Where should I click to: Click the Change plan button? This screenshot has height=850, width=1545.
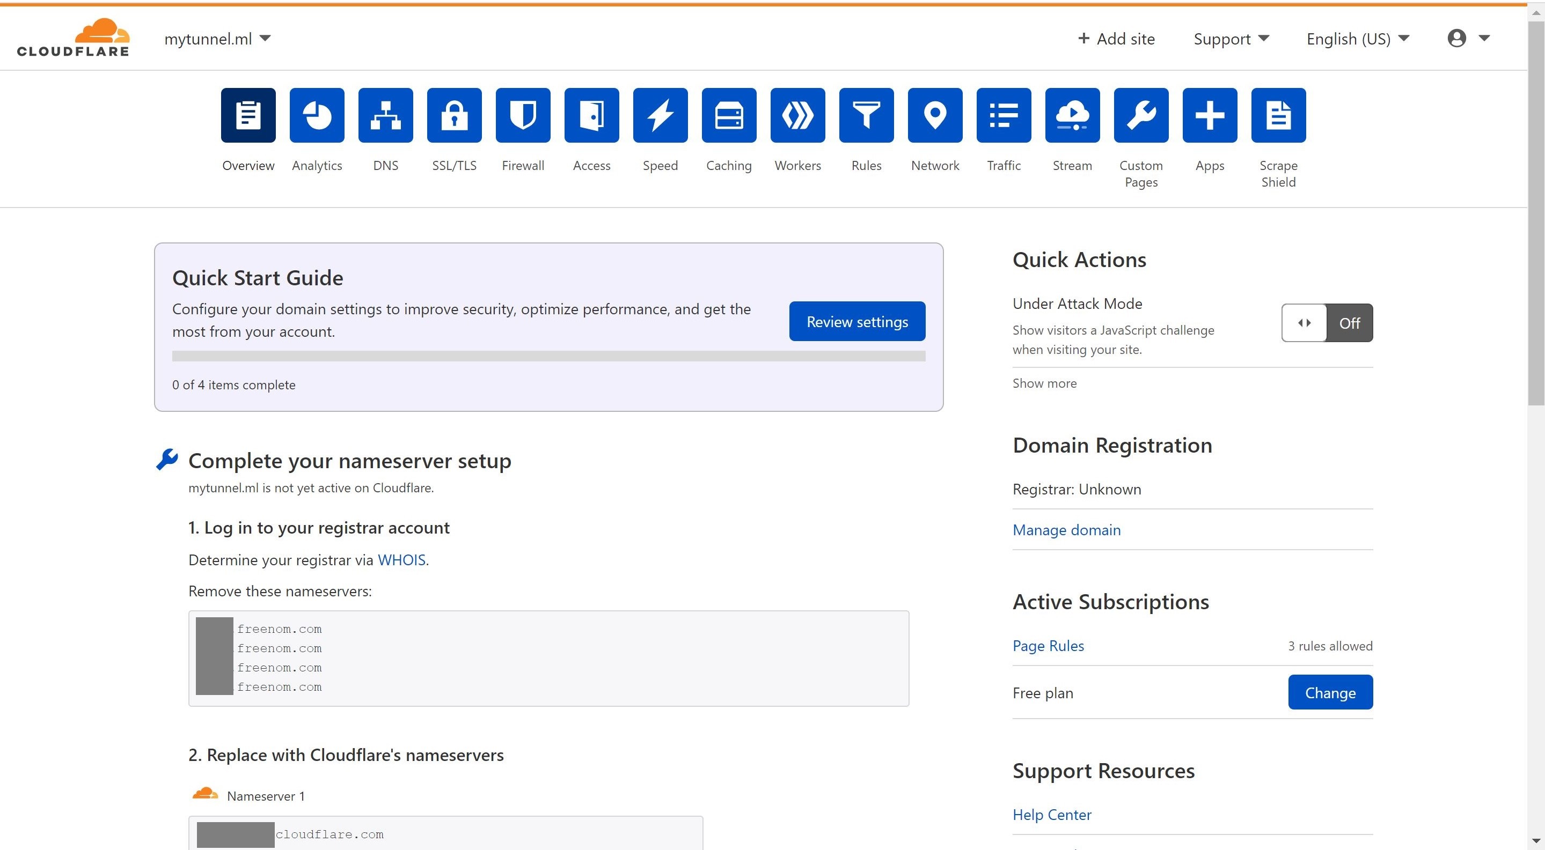(1330, 692)
